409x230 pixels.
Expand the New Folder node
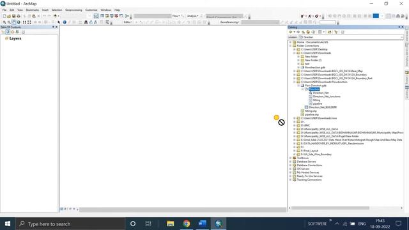click(298, 57)
